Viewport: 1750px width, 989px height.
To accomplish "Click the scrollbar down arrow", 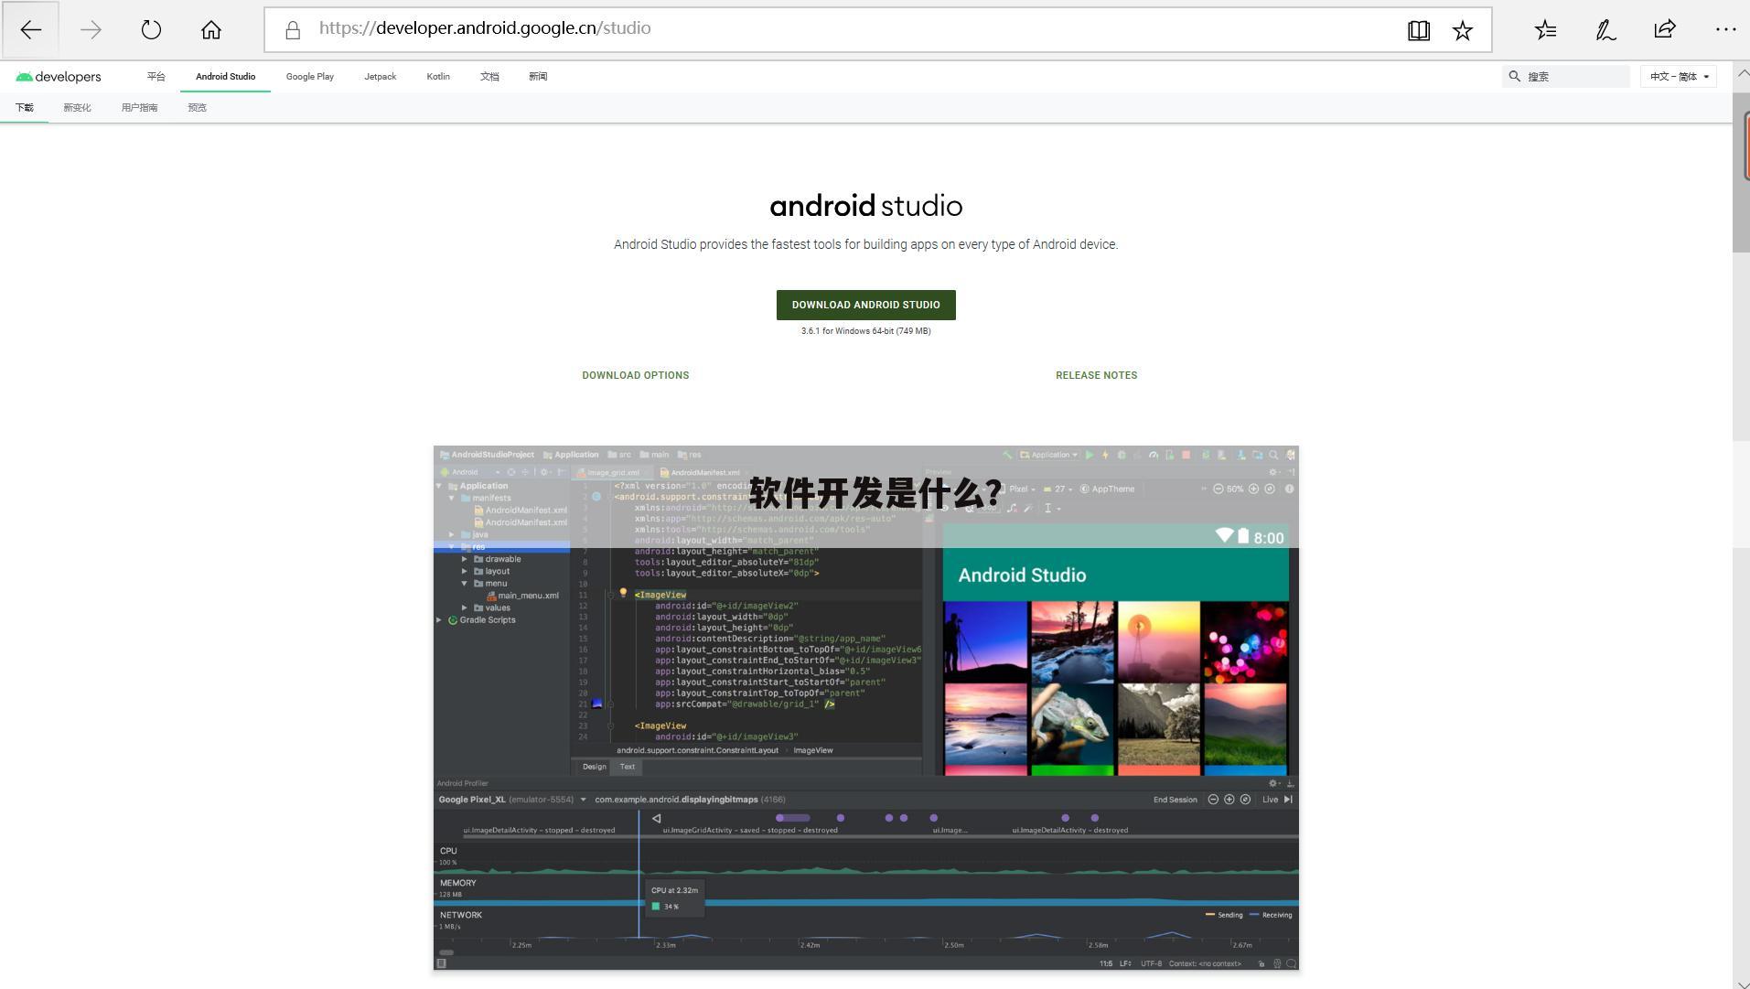I will 1741,983.
